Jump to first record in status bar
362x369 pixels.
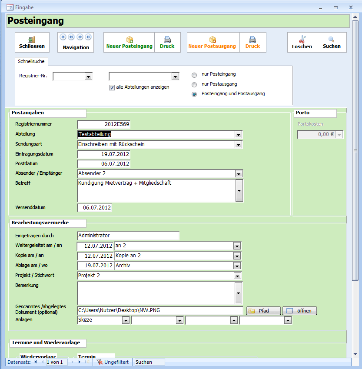[35, 362]
